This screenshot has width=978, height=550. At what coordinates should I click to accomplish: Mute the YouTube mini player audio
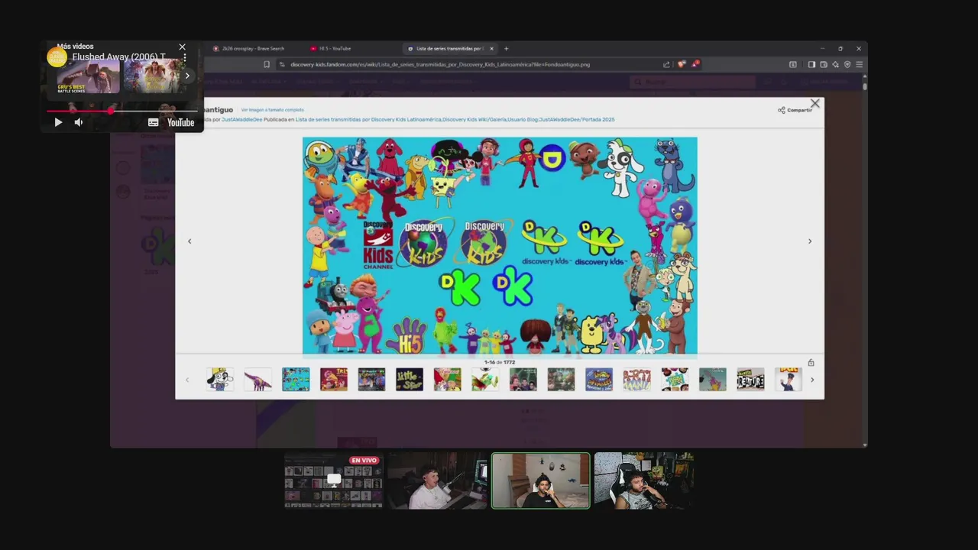coord(79,122)
